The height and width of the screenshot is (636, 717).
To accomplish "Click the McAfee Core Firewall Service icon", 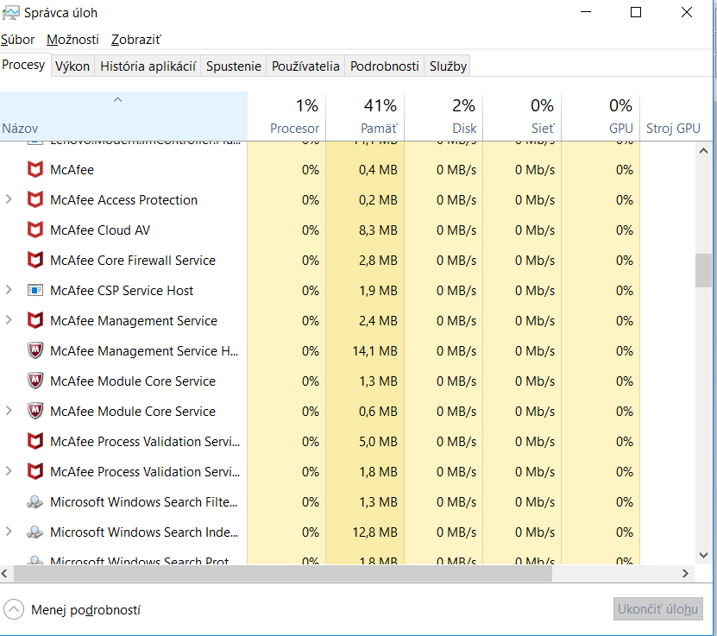I will pos(35,261).
